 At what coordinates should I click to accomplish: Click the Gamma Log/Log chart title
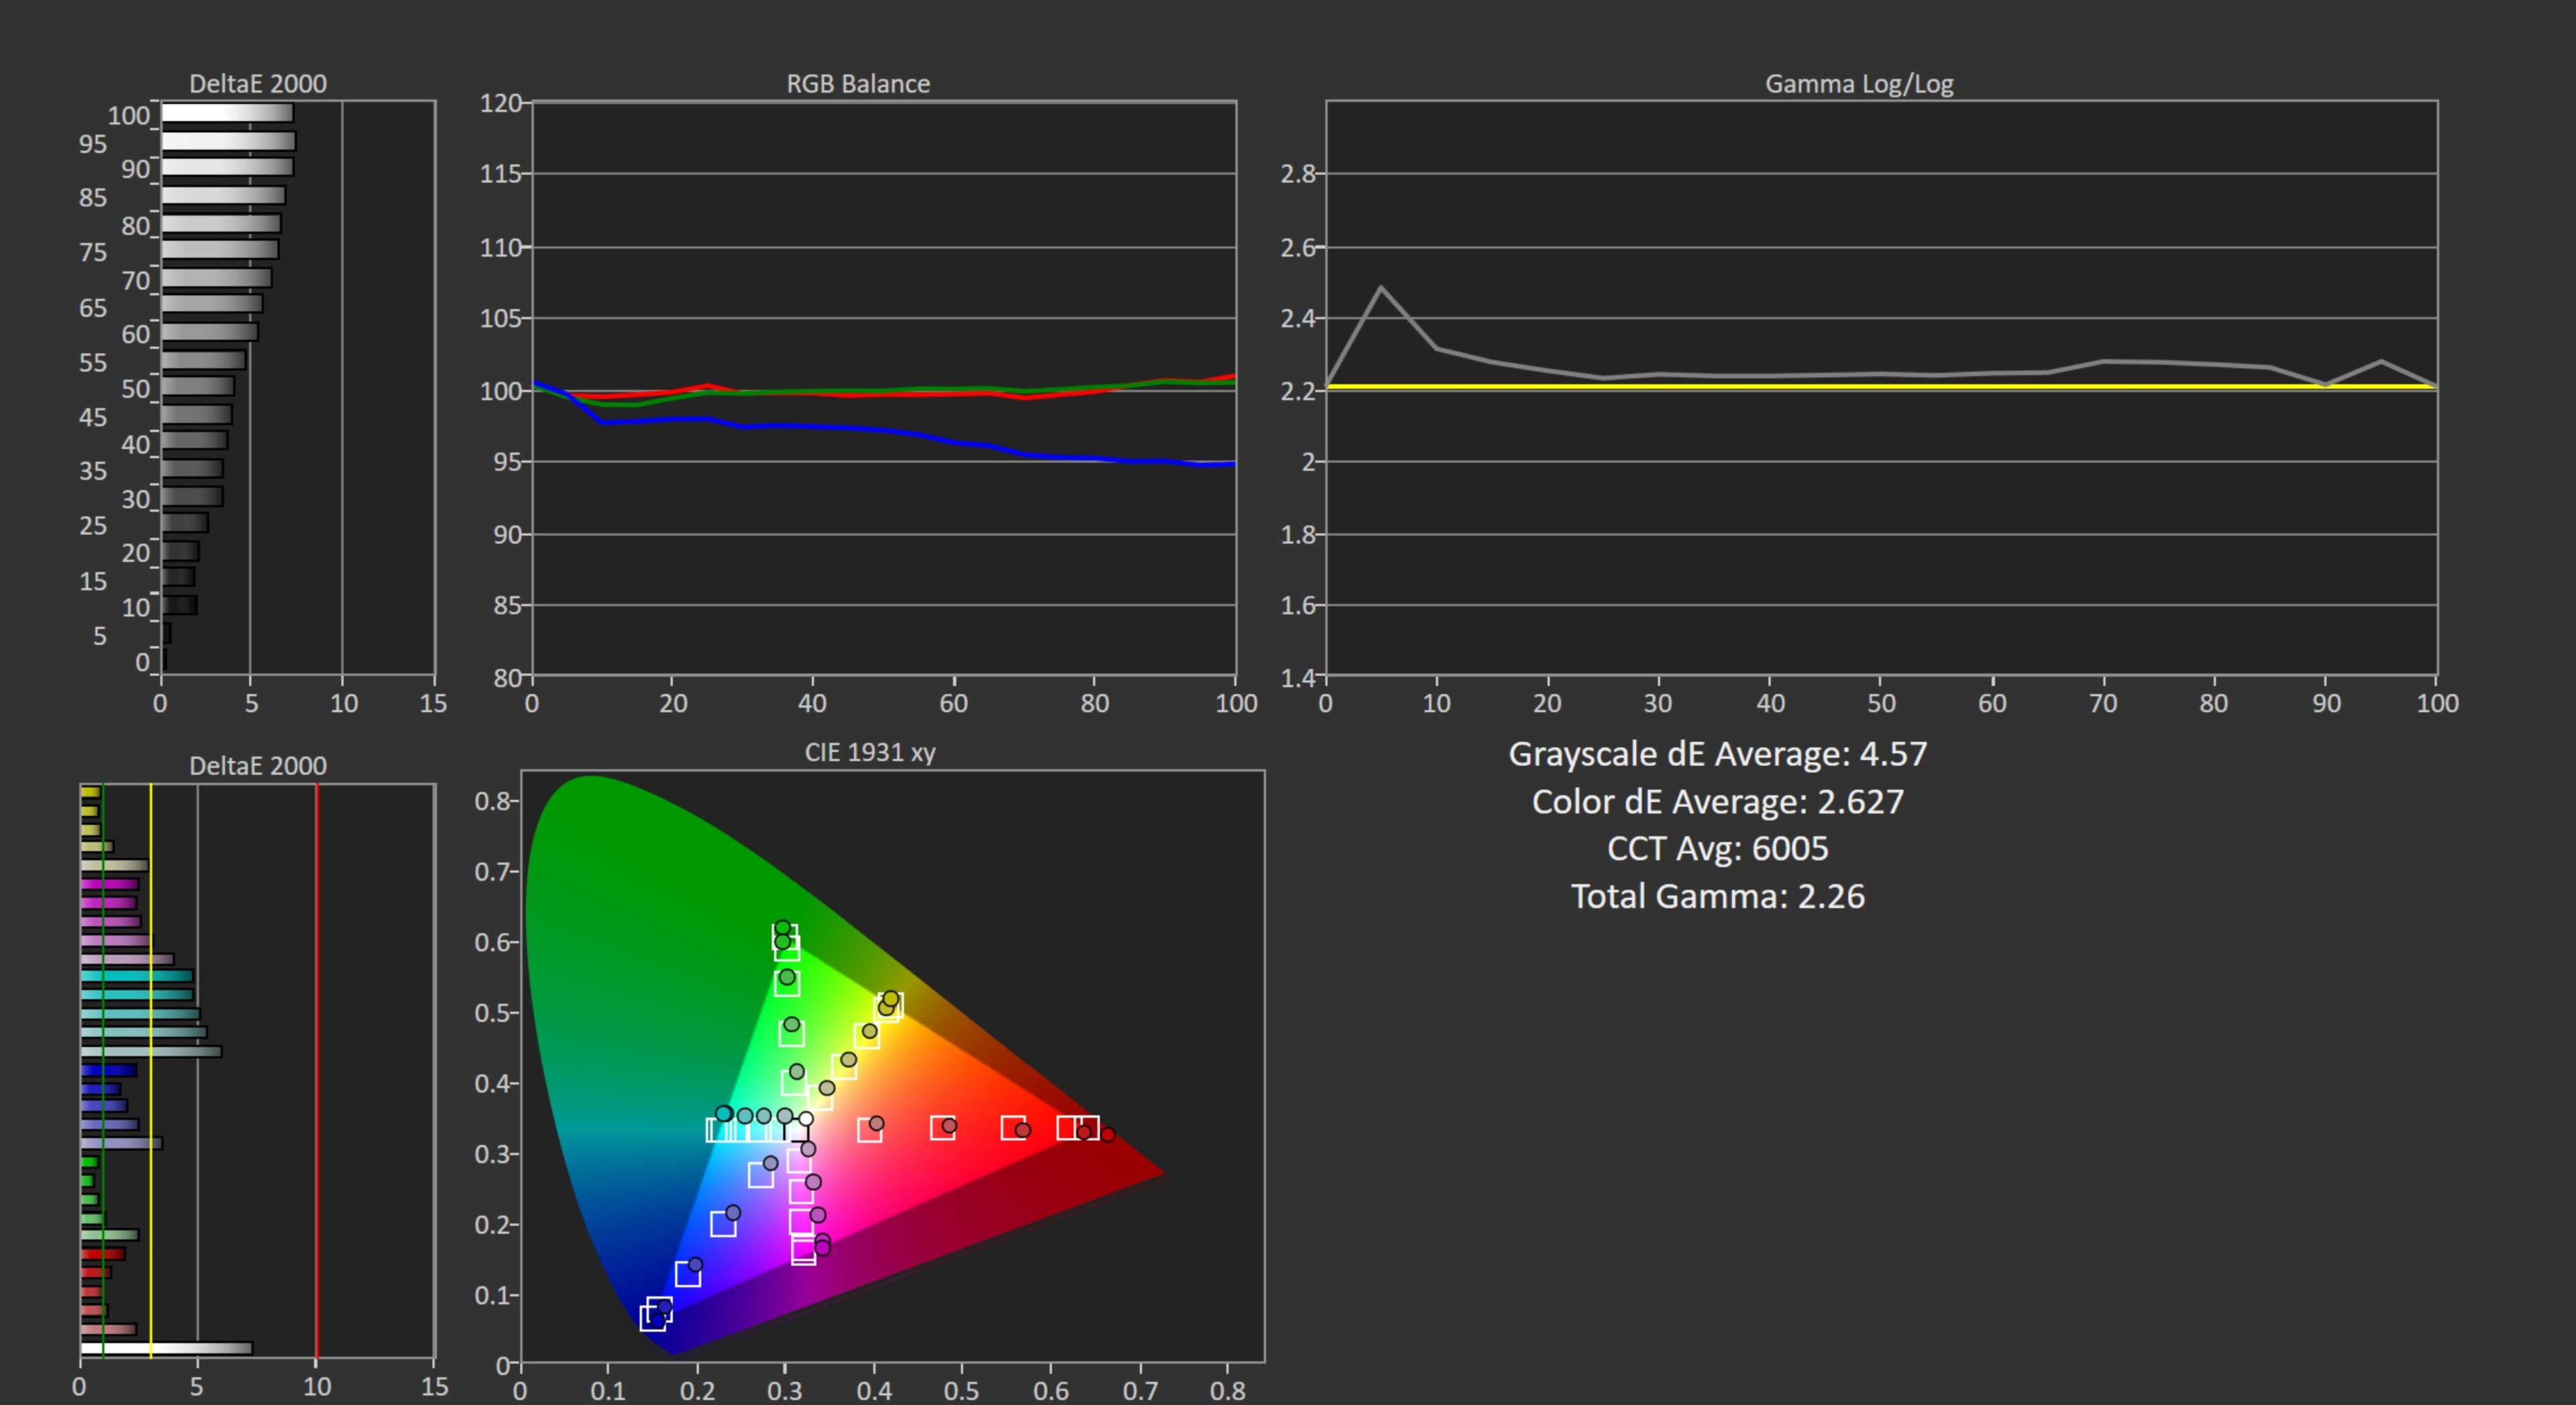tap(1858, 84)
